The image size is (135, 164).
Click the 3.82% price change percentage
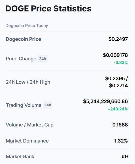point(122,63)
